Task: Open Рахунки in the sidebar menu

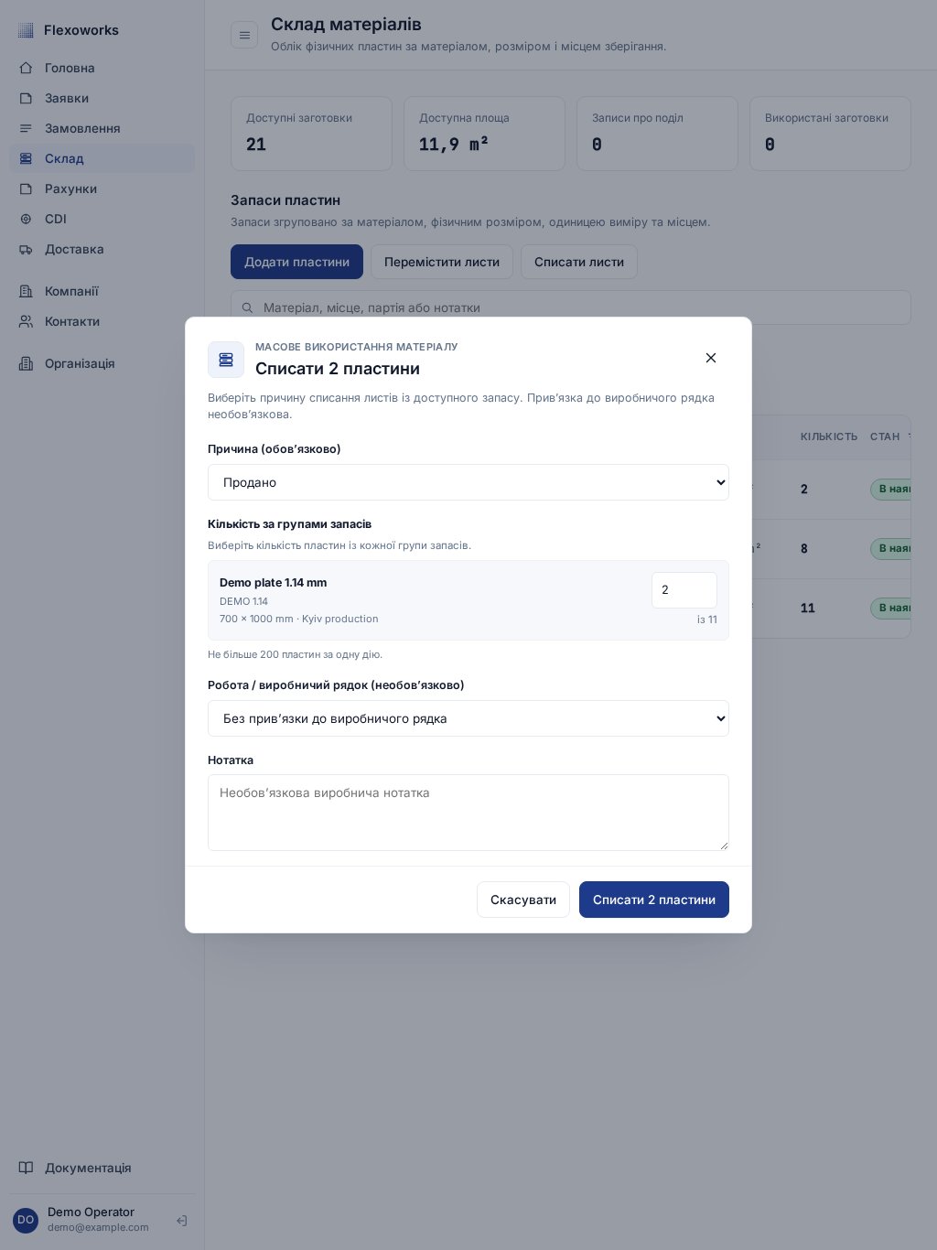Action: click(102, 189)
